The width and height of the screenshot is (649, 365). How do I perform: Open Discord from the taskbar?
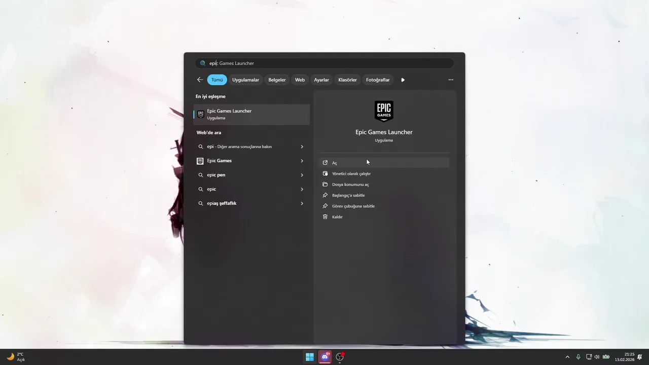coord(325,357)
